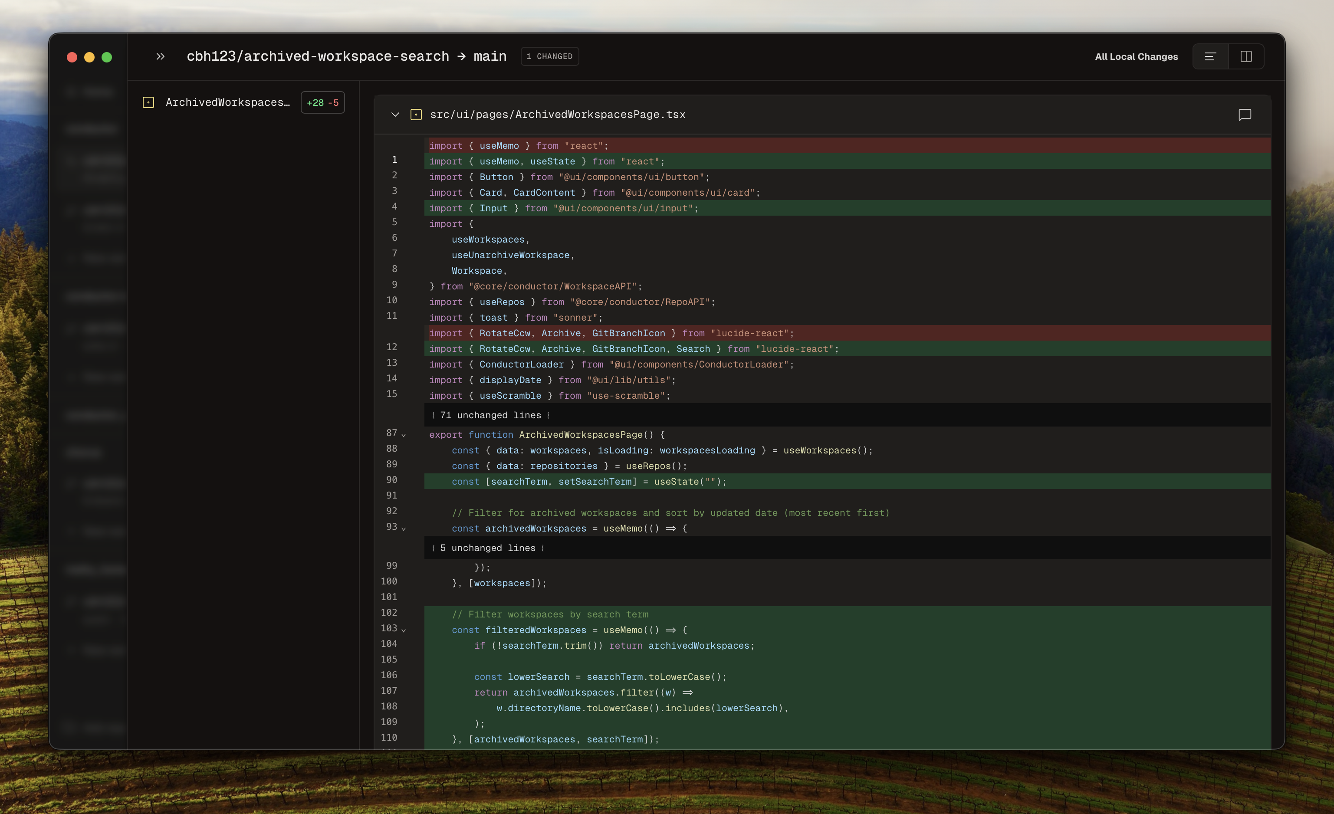Click modified-file icon beside src/ui/pages path

pos(416,115)
